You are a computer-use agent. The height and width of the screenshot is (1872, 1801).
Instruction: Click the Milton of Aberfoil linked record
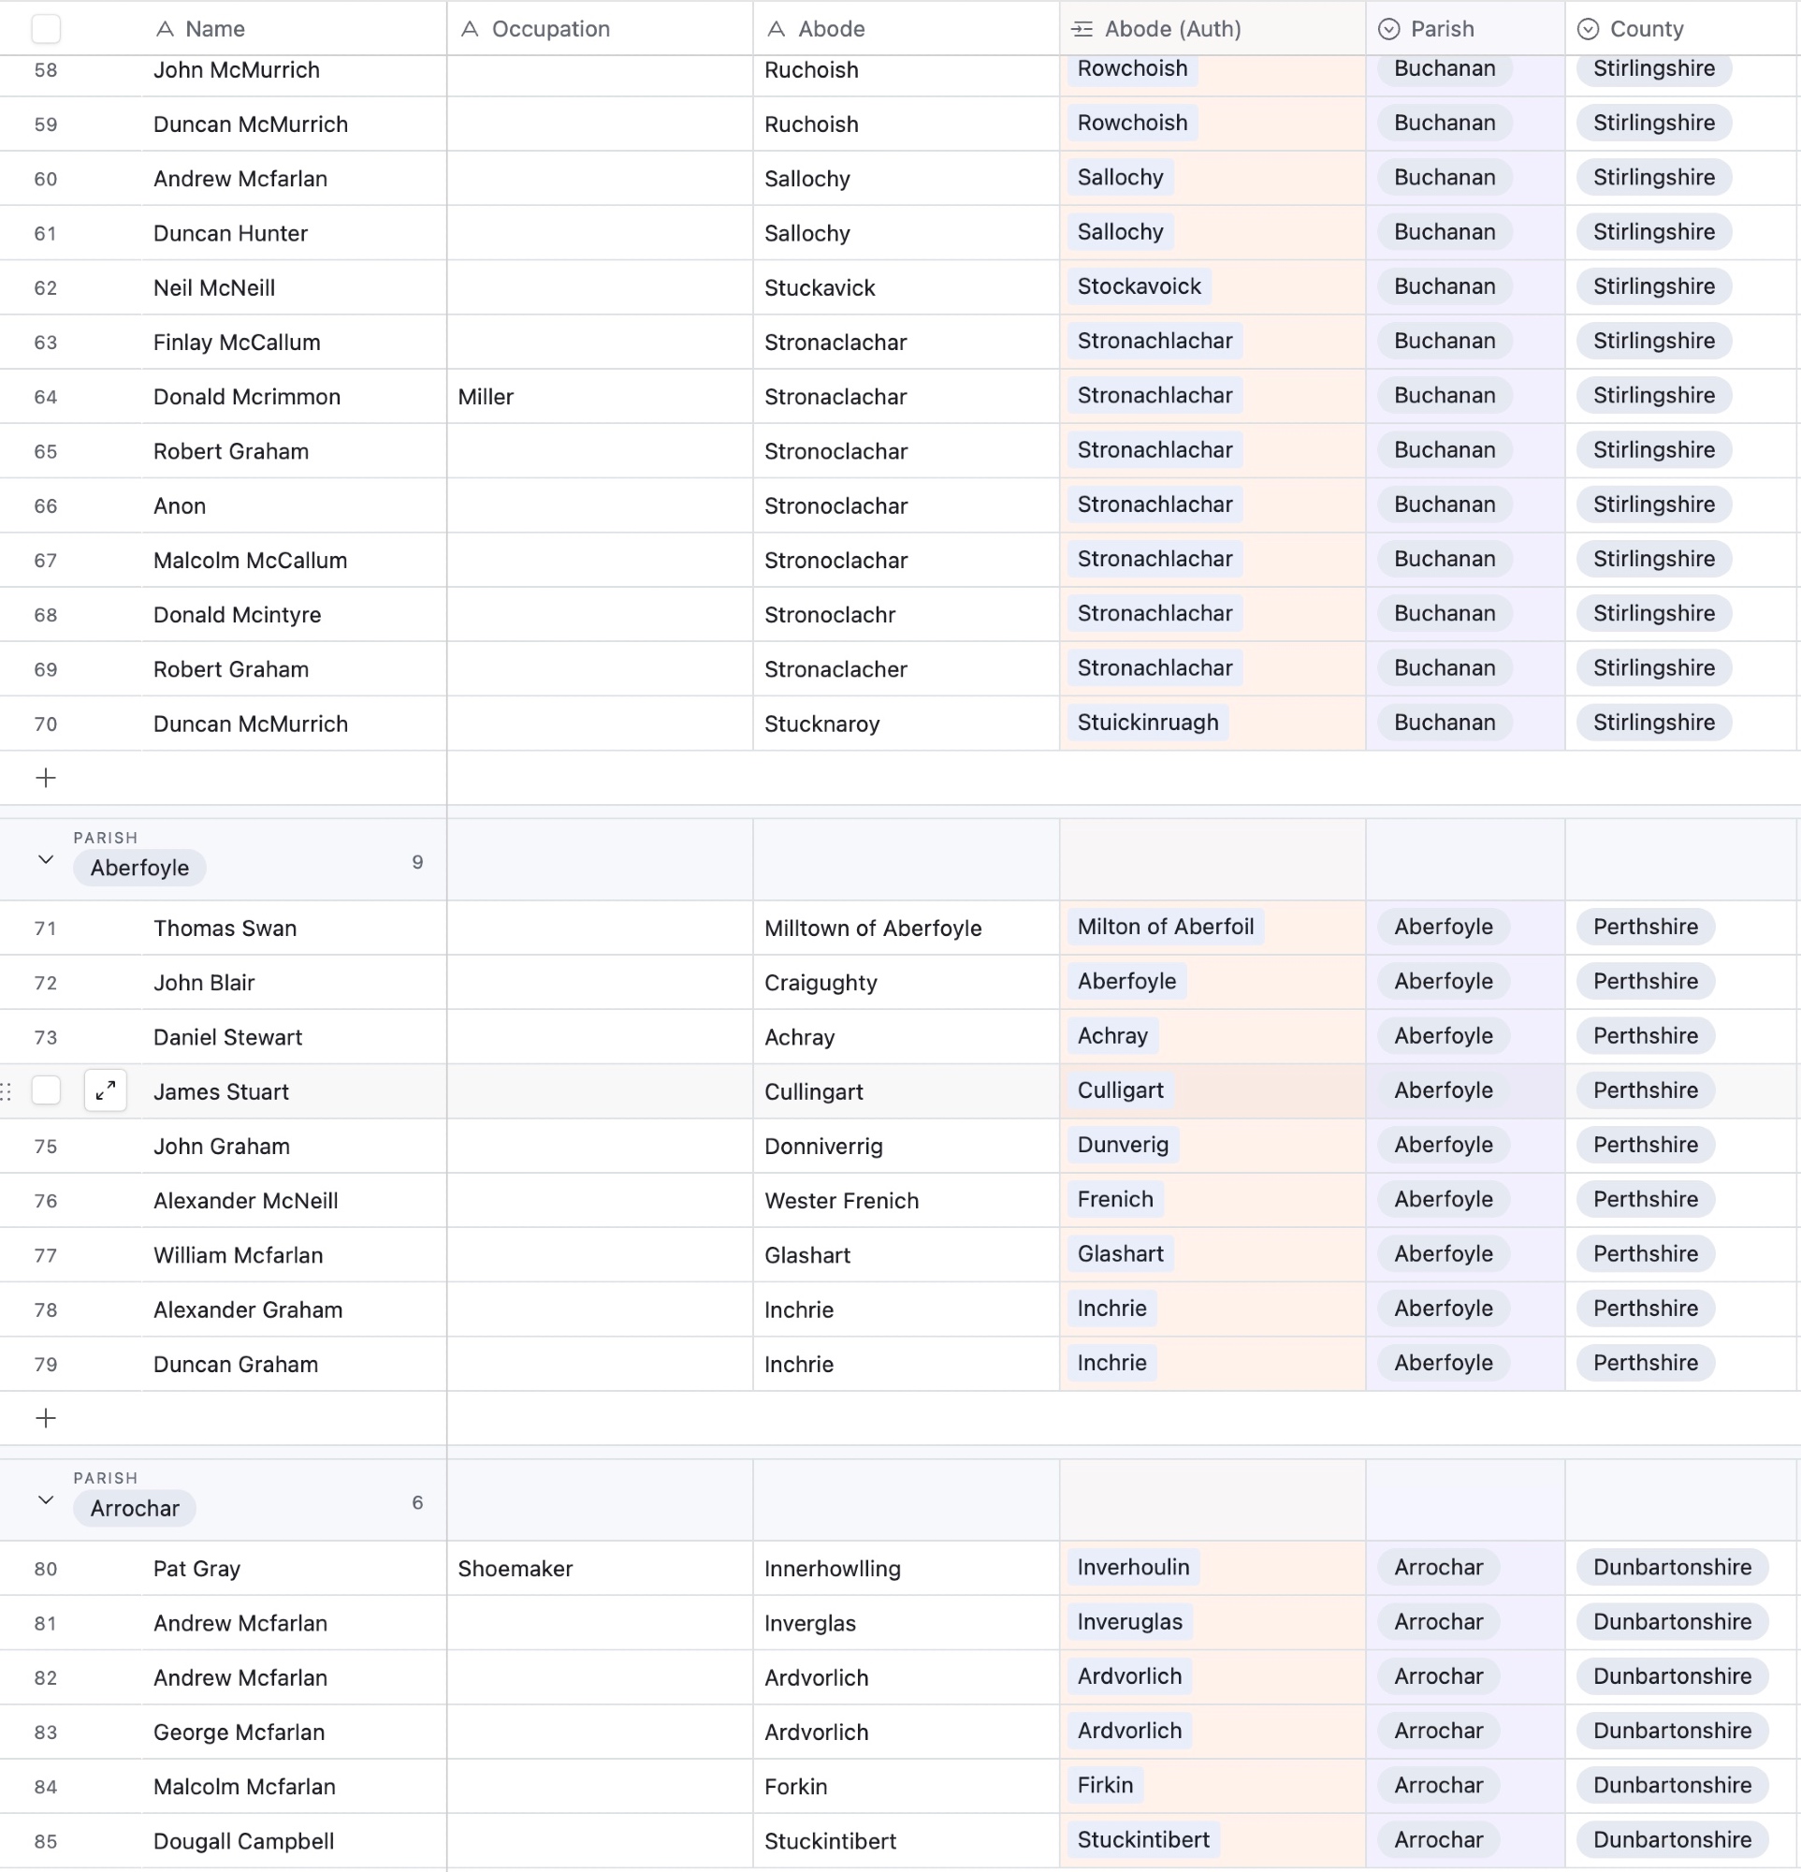tap(1166, 927)
